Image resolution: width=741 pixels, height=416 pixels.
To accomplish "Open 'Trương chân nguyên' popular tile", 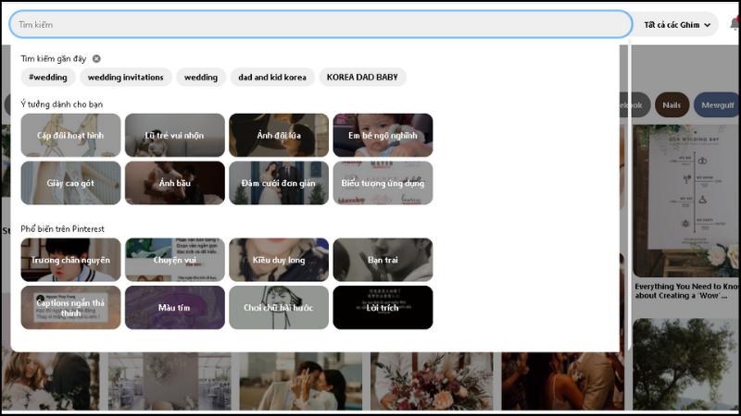I will click(70, 260).
